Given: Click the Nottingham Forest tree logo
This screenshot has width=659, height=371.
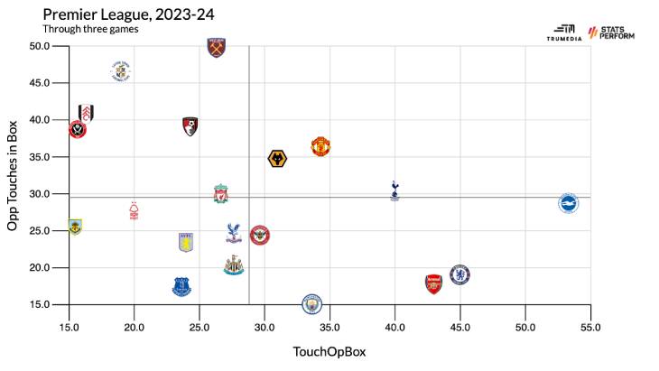Looking at the screenshot, I should coord(135,211).
